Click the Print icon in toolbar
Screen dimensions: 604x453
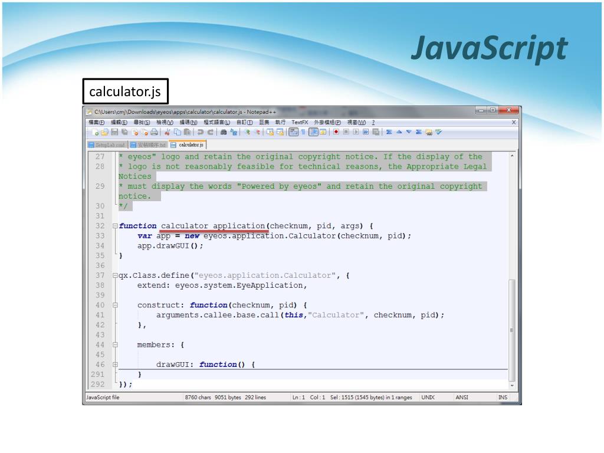[154, 132]
